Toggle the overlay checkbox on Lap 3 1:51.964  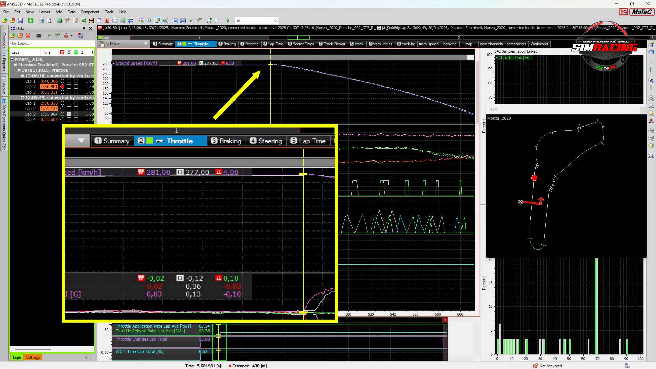pos(69,114)
